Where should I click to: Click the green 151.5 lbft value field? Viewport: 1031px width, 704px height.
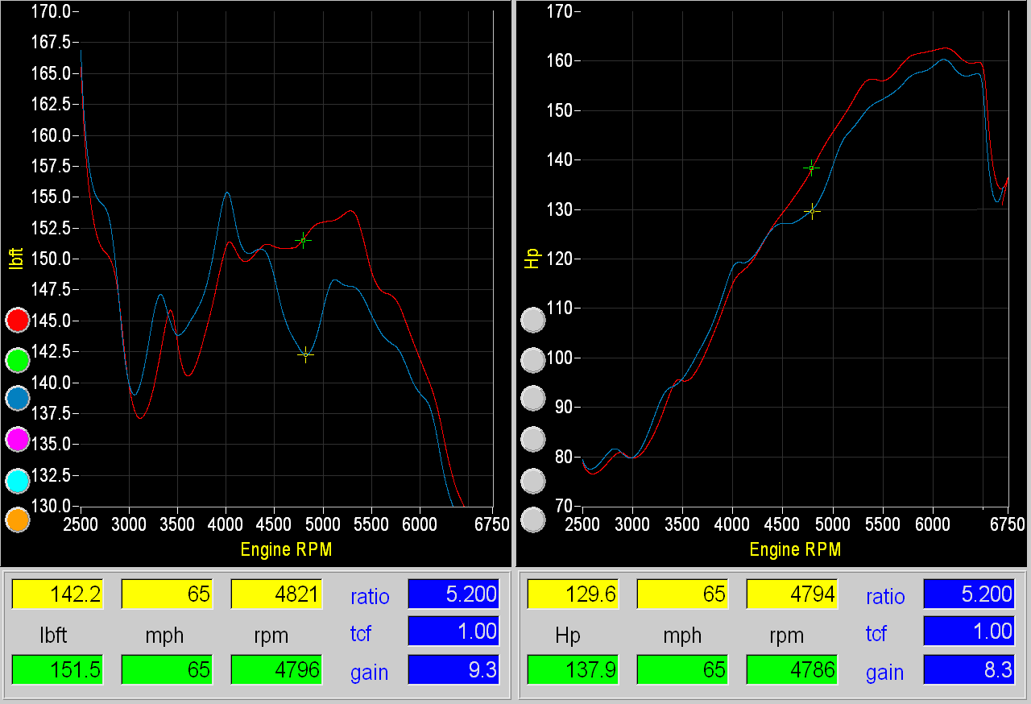pos(57,669)
